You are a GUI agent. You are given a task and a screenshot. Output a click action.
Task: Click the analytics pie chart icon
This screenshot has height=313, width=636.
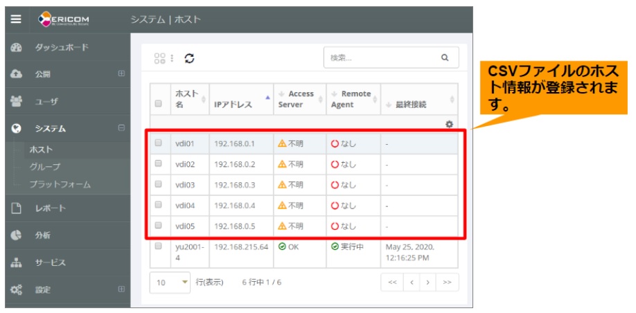click(x=17, y=235)
